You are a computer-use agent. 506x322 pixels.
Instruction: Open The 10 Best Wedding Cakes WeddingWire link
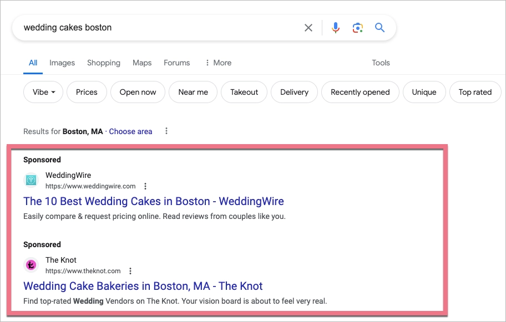(154, 201)
